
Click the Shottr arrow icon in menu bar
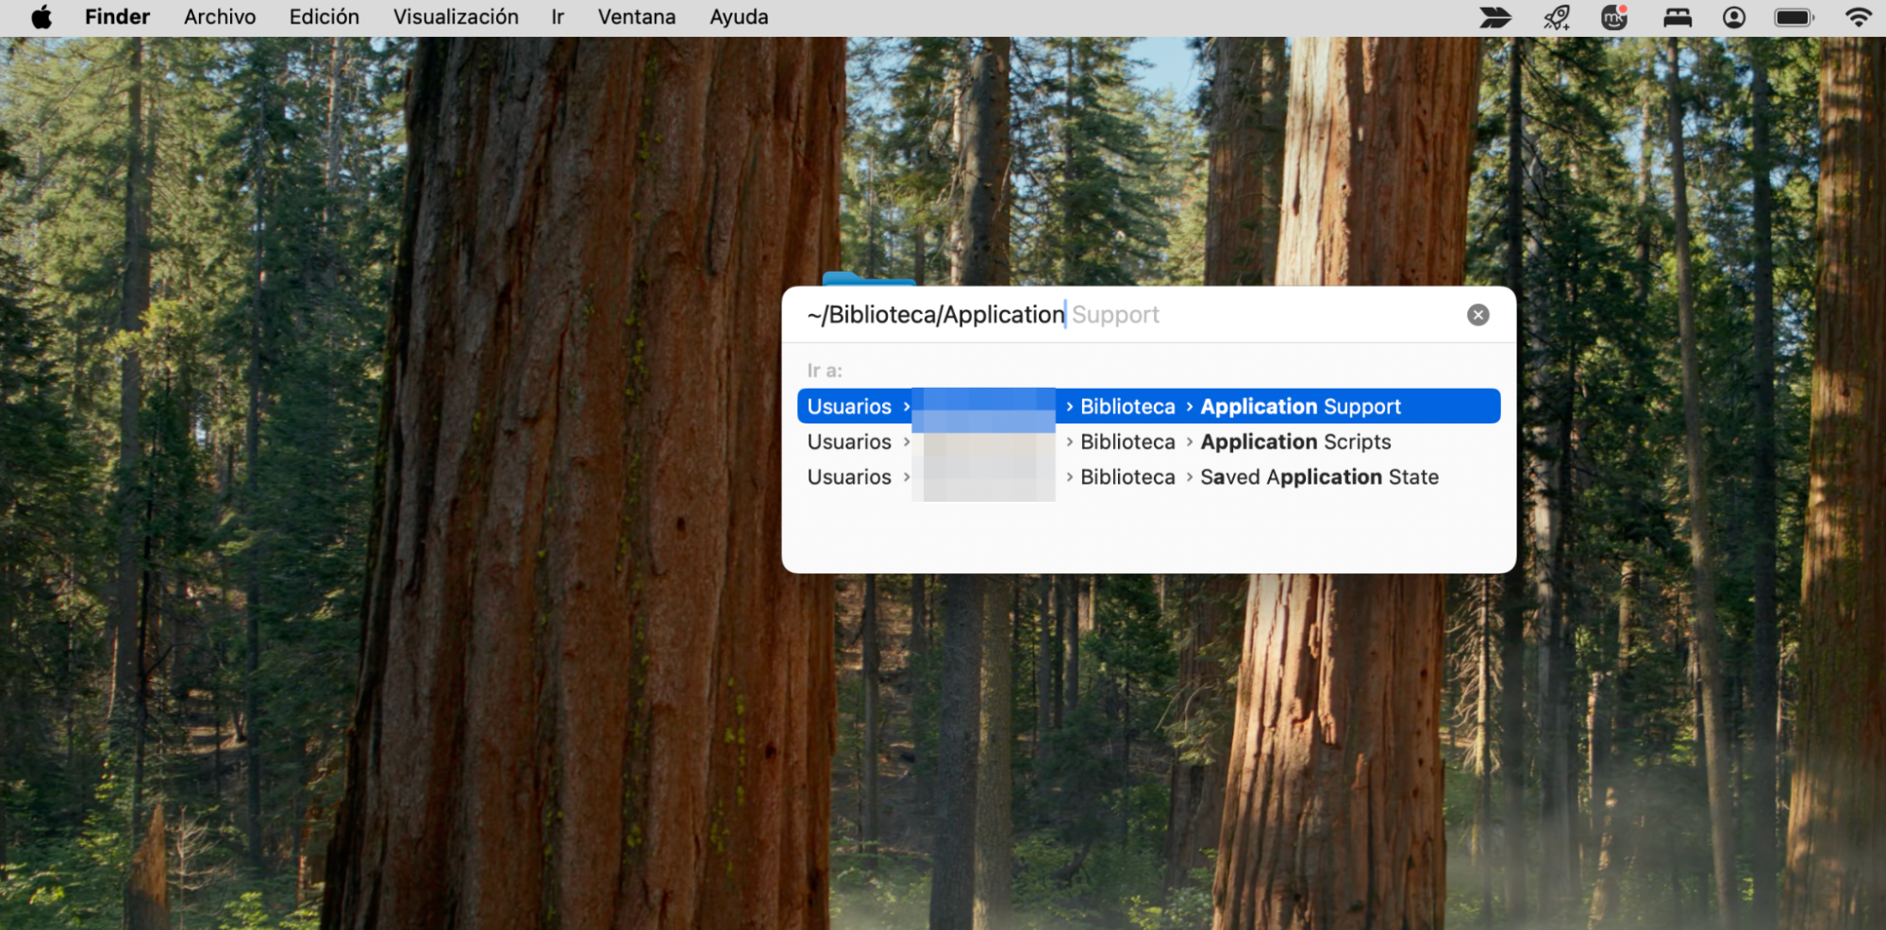(1495, 16)
